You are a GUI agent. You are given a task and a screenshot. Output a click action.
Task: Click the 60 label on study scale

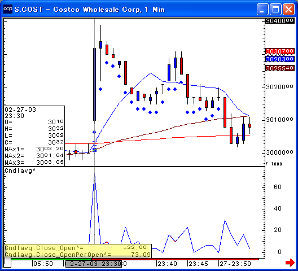(x=278, y=187)
